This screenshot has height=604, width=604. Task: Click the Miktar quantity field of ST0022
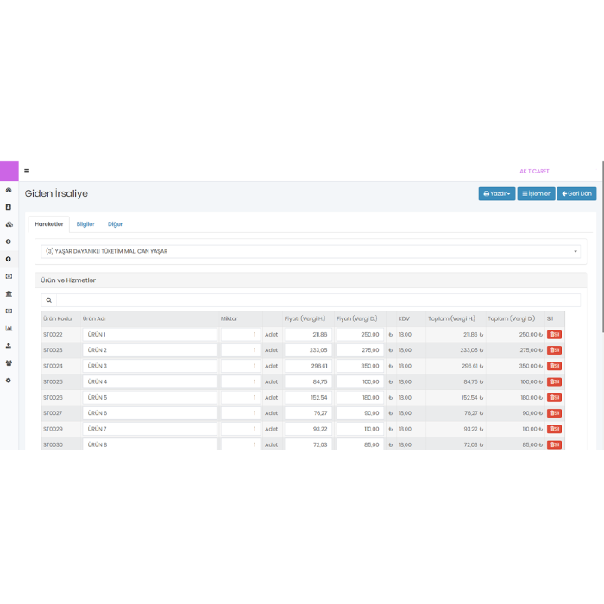point(241,335)
